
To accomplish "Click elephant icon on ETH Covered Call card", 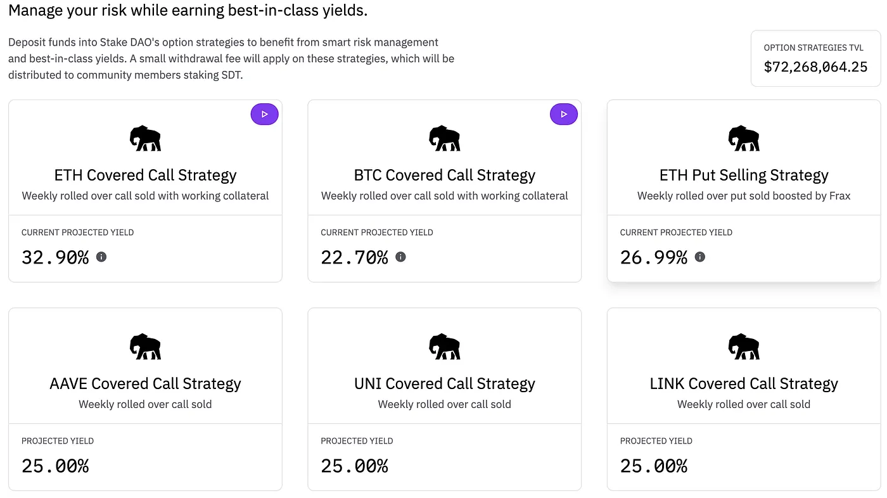I will pyautogui.click(x=145, y=138).
